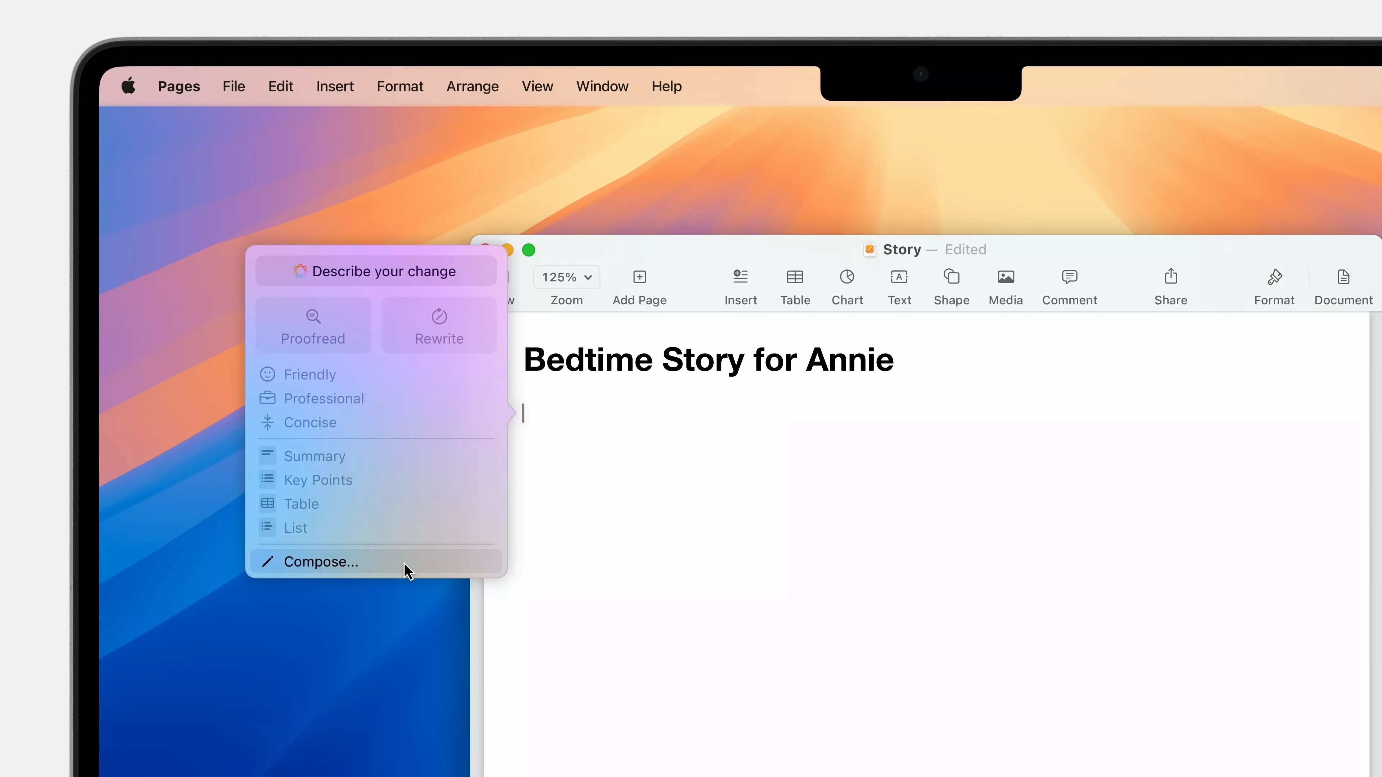Click the Story document title
The image size is (1382, 777).
[902, 249]
